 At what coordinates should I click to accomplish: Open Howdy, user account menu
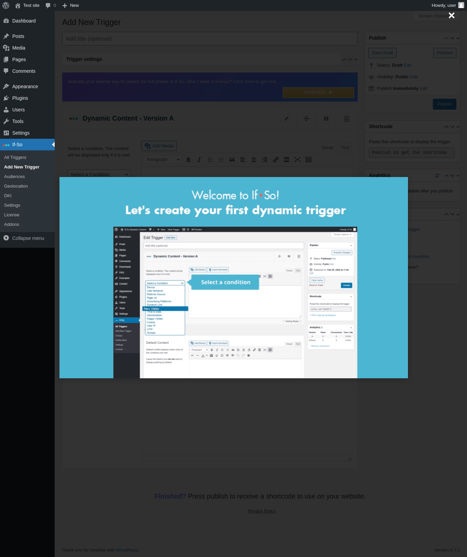[448, 5]
